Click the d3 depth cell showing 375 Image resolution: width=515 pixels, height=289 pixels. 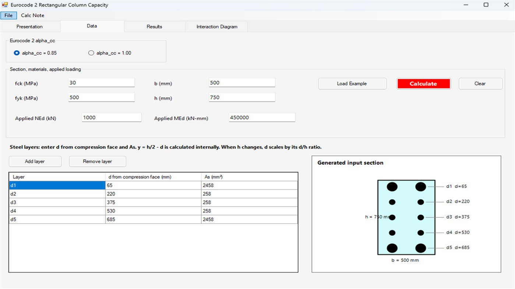pyautogui.click(x=153, y=202)
